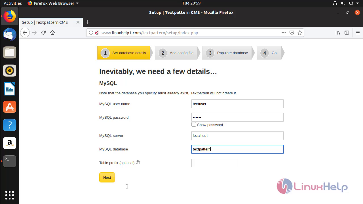Click the Show password label text
Screen dimensions: 363x204
click(210, 125)
